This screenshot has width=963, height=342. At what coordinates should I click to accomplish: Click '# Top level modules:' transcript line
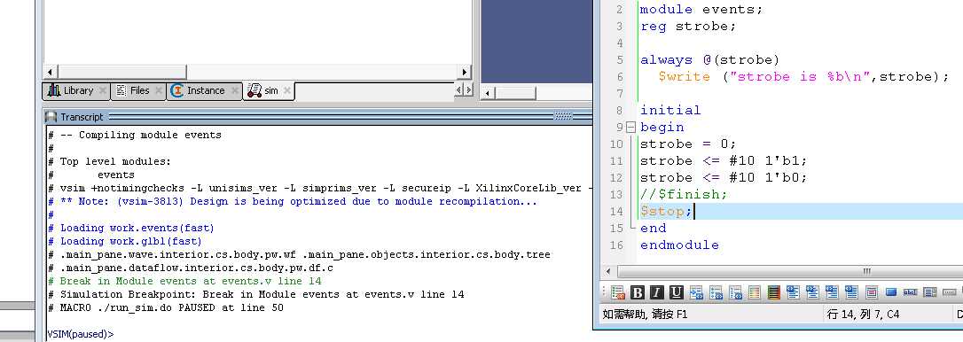coord(109,161)
